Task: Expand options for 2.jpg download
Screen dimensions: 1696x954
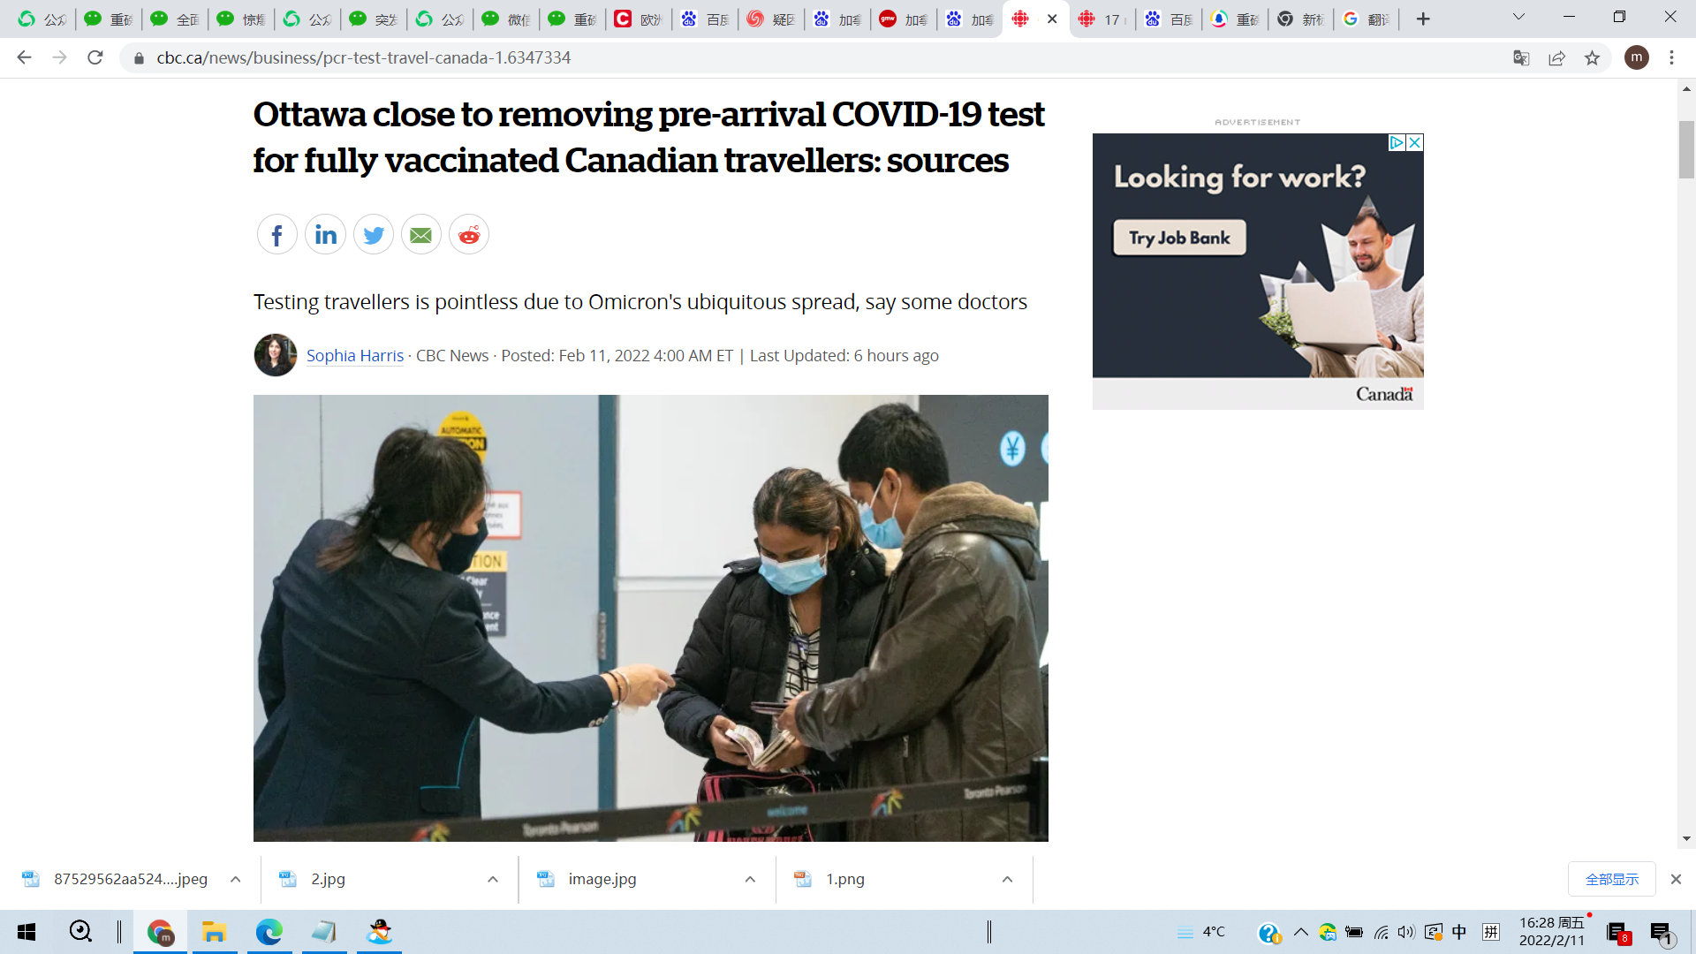Action: (x=493, y=879)
